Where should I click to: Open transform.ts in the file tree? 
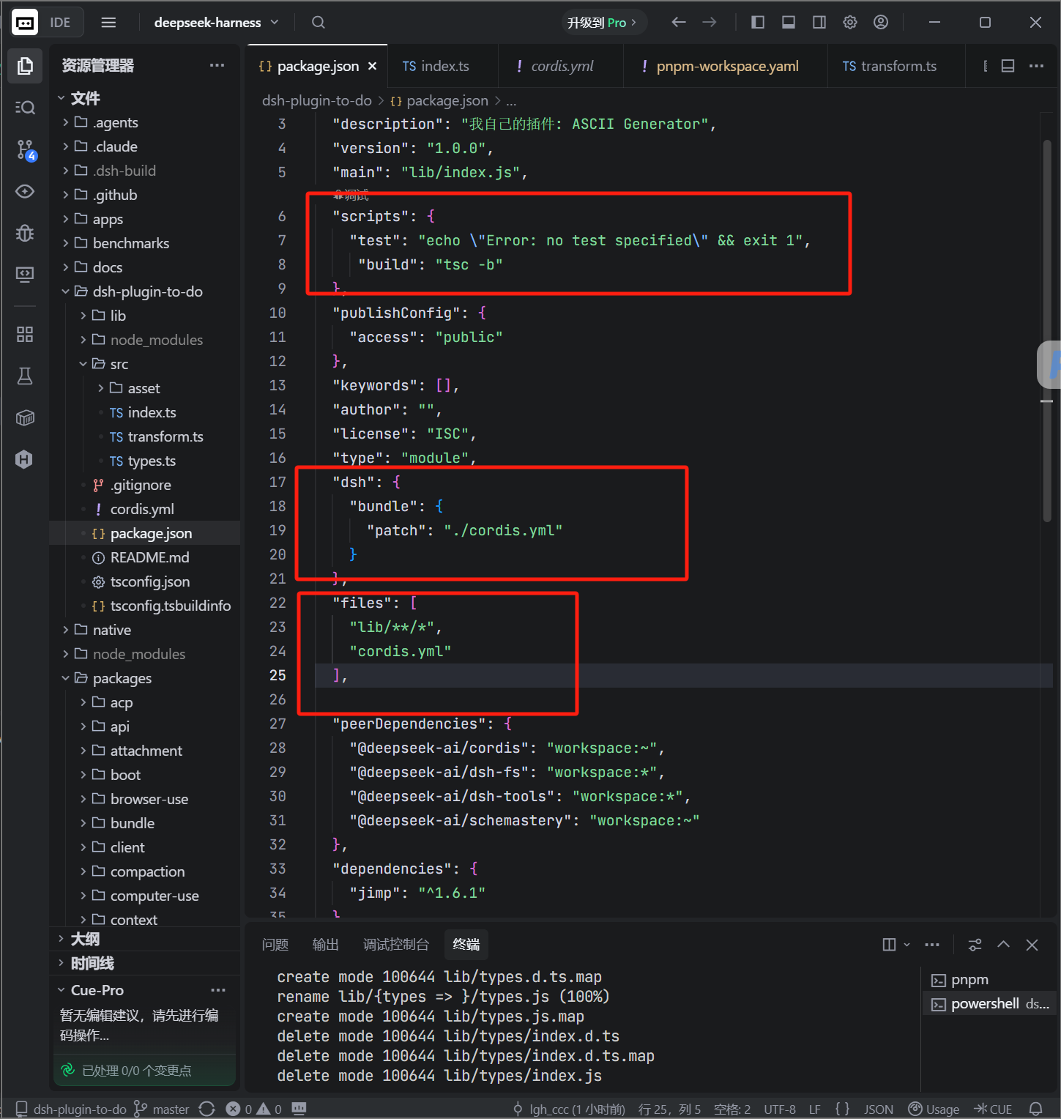click(x=165, y=436)
